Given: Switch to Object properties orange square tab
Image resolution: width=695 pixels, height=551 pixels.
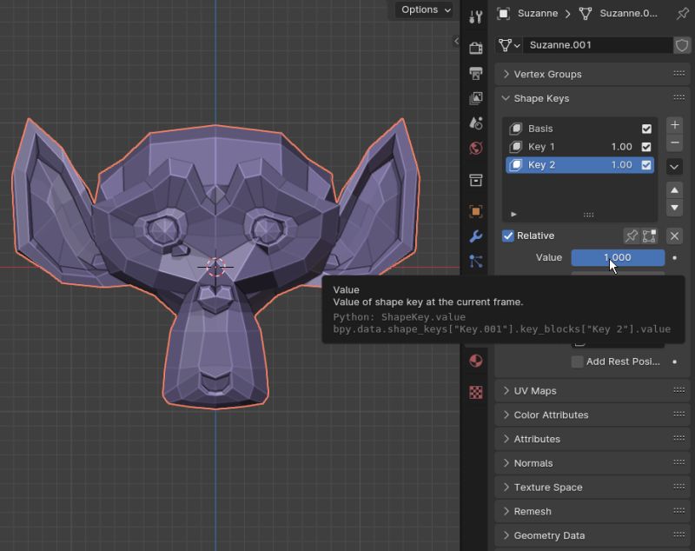Looking at the screenshot, I should pos(475,210).
